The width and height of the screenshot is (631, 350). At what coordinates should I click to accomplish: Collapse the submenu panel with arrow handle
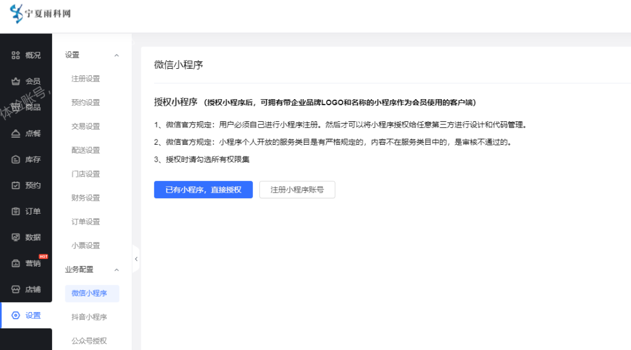click(136, 259)
